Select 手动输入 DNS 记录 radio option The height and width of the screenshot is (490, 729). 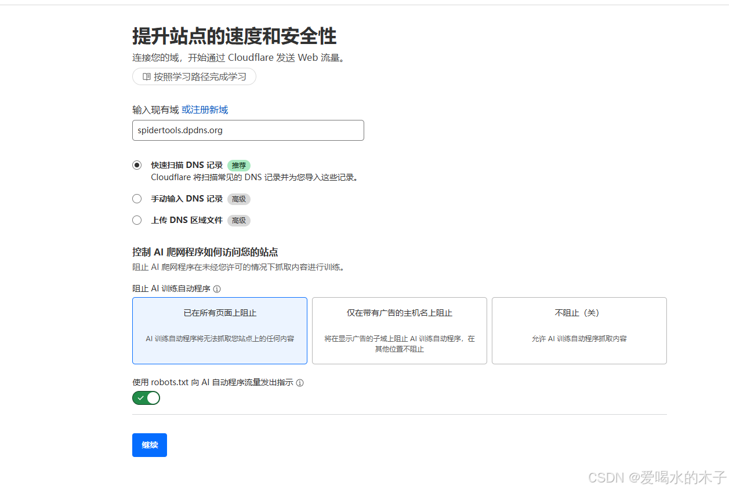(137, 199)
